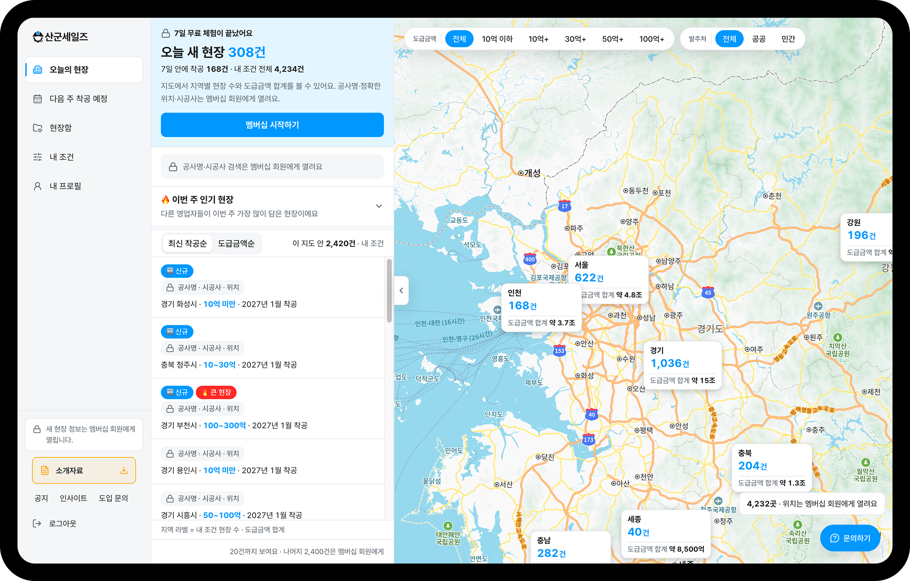Click the route 17 shield on map

565,206
